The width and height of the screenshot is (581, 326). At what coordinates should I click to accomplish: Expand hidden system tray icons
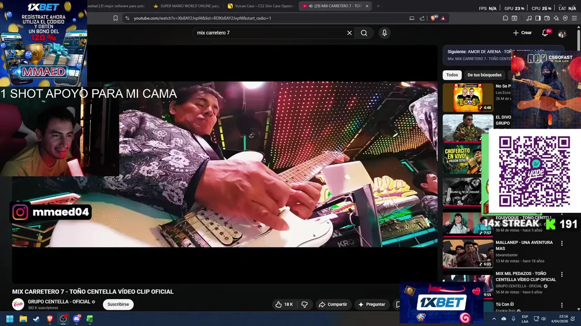tap(494, 319)
